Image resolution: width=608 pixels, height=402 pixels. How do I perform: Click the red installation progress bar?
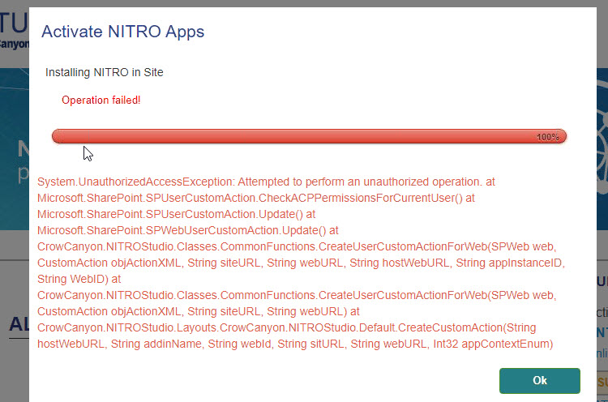pos(308,136)
